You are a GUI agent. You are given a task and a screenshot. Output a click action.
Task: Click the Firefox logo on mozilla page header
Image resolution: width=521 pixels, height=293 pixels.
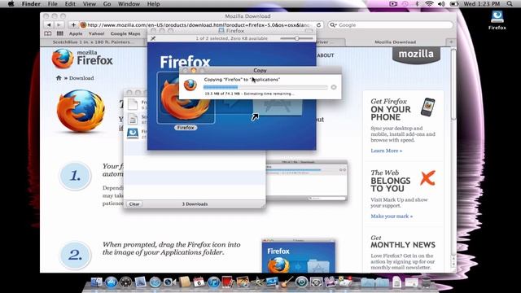(82, 59)
